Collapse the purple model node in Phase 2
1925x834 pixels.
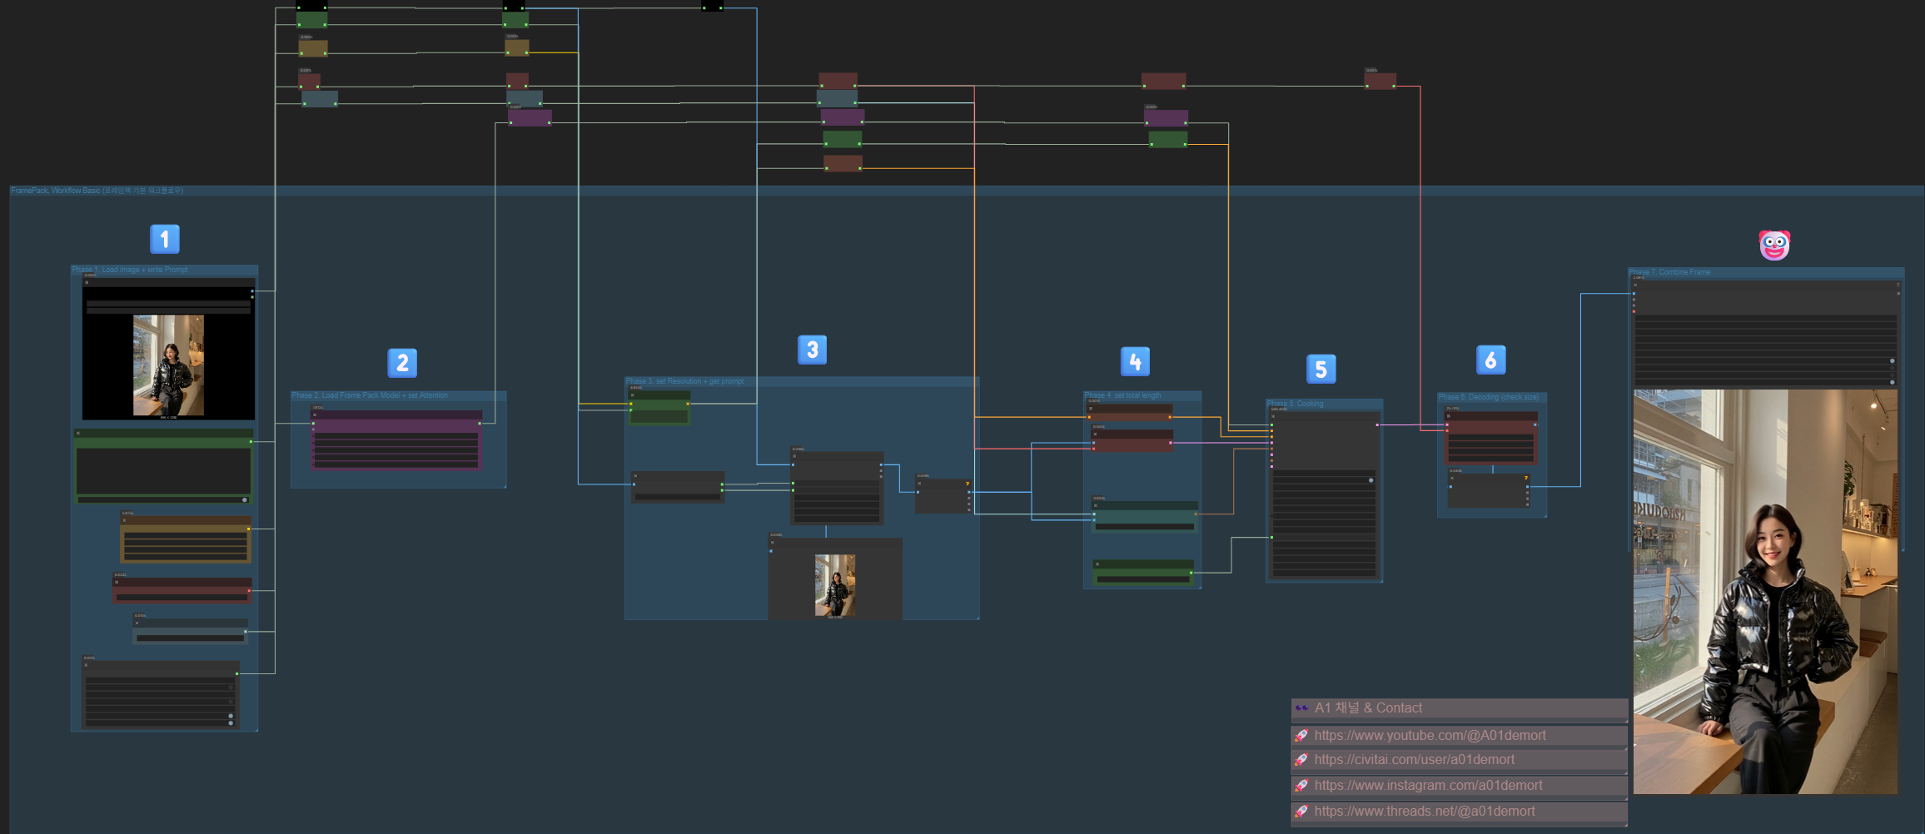pyautogui.click(x=315, y=415)
